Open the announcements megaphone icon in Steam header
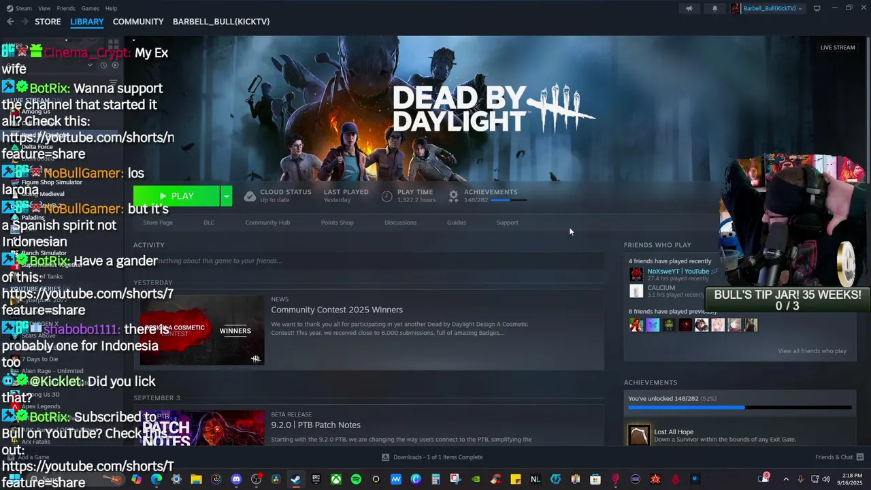The height and width of the screenshot is (490, 871). (x=689, y=8)
